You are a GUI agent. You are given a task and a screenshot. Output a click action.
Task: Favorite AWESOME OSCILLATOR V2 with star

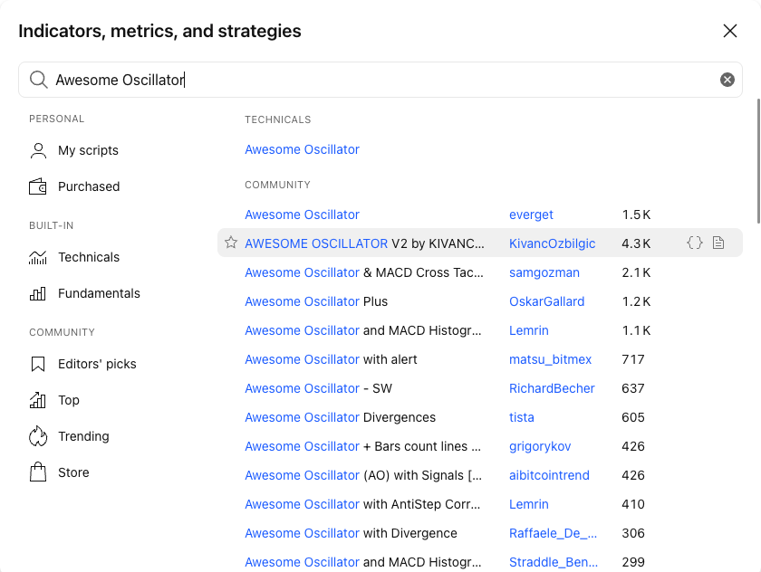click(231, 243)
